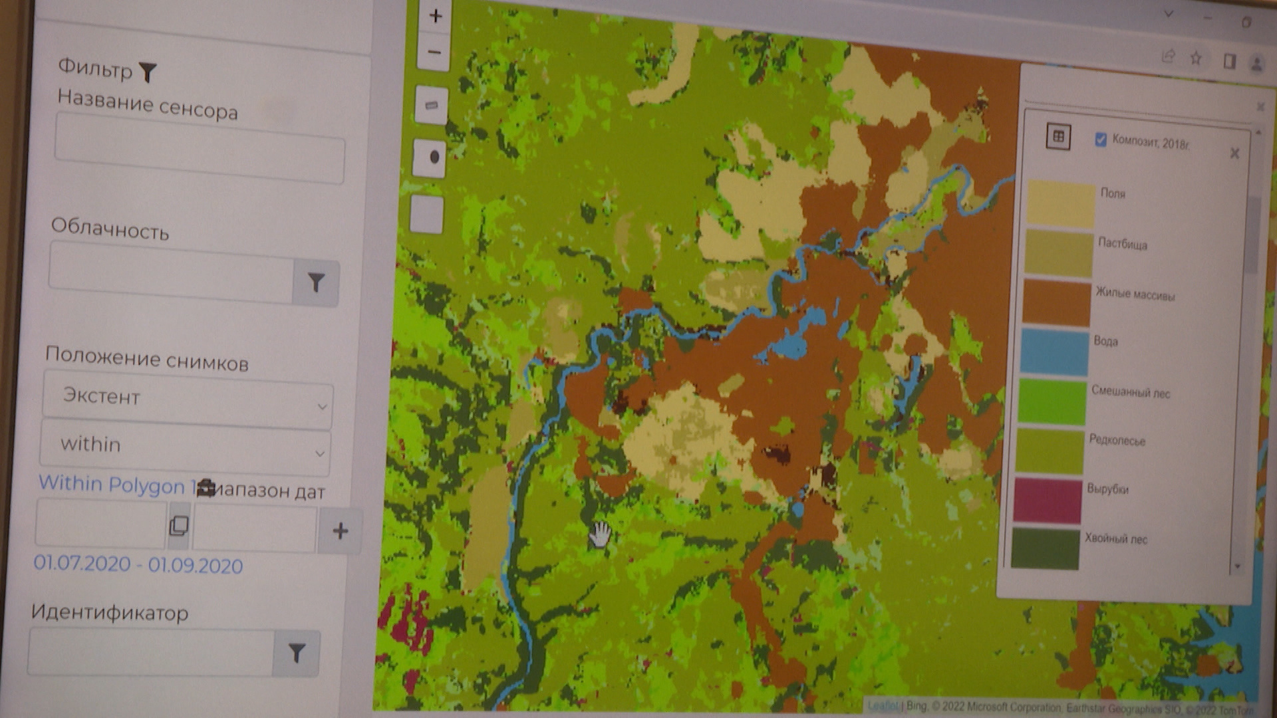The width and height of the screenshot is (1277, 718).
Task: Select the rectangle drawing tool
Action: tap(431, 105)
